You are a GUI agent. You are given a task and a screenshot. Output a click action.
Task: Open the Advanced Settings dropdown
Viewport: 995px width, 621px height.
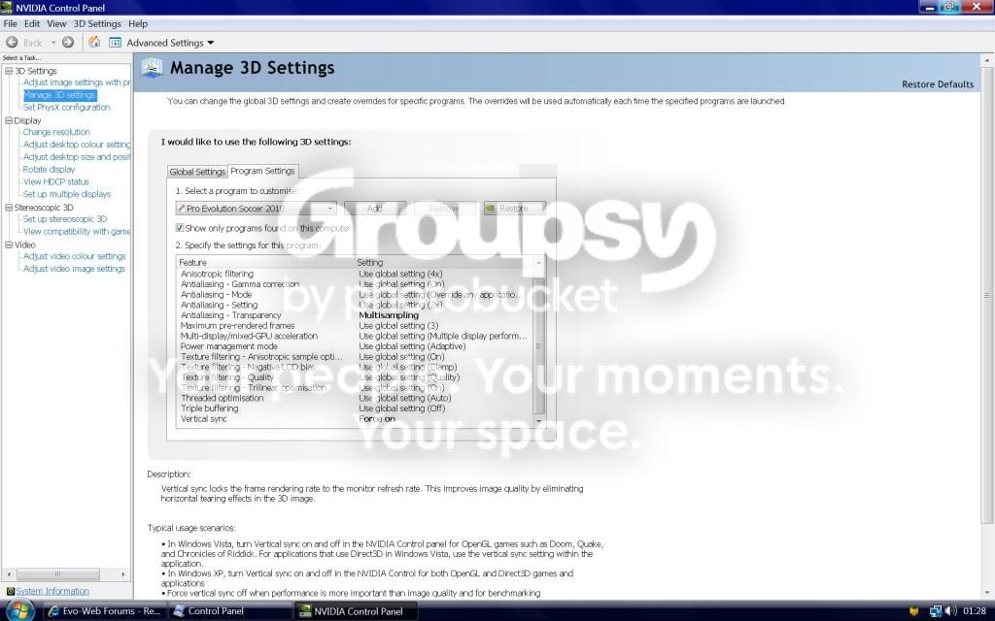170,43
